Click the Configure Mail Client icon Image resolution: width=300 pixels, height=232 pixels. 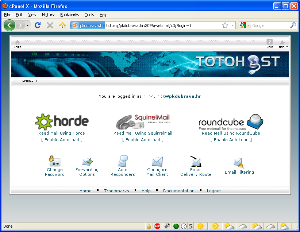[157, 162]
